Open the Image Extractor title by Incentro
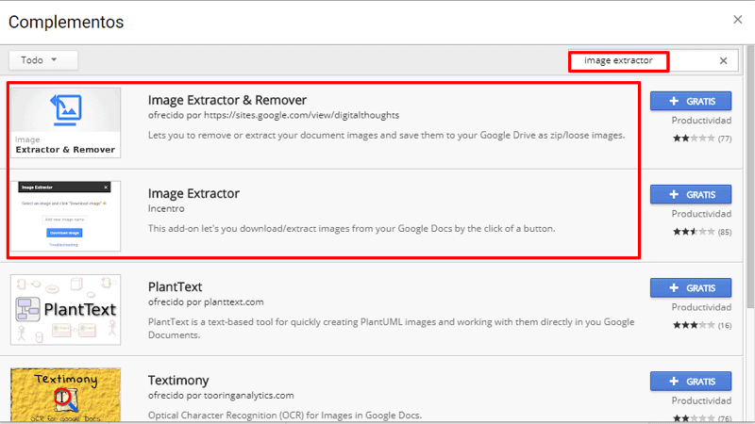 pyautogui.click(x=193, y=193)
